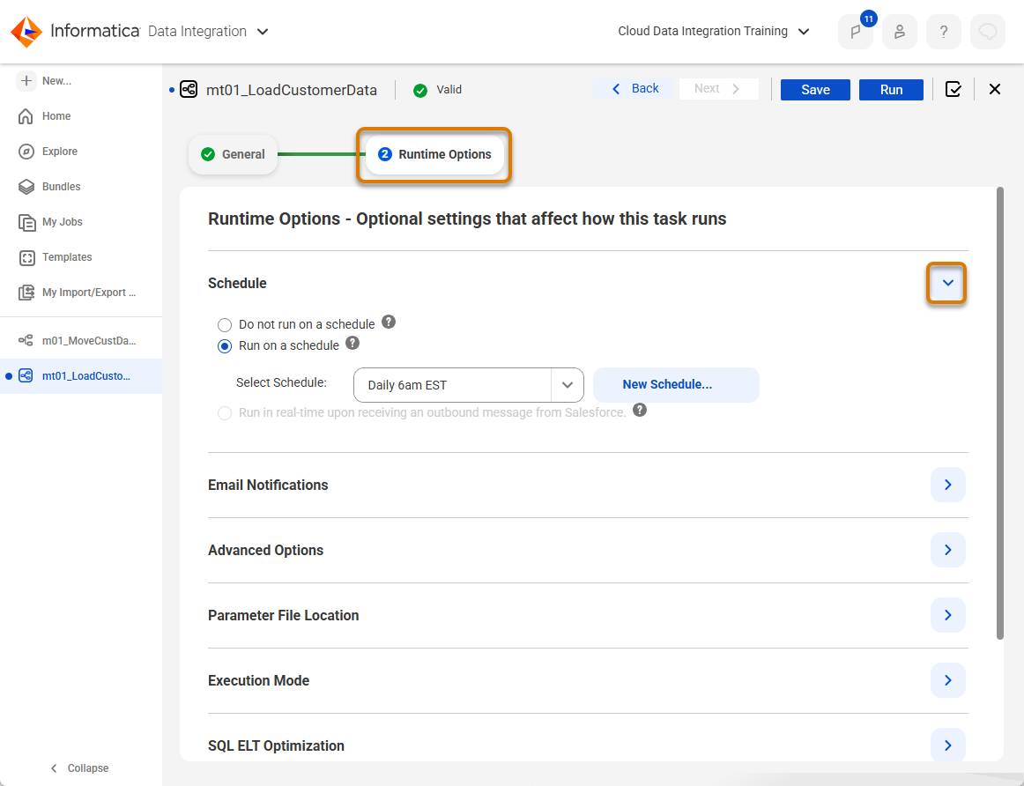Image resolution: width=1024 pixels, height=786 pixels.
Task: Click the m01_MoveCustData mapping icon
Action: tap(26, 340)
